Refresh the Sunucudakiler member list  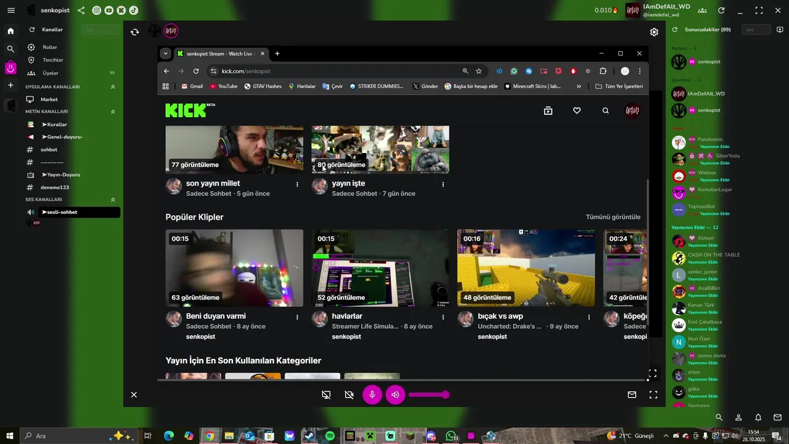pyautogui.click(x=675, y=30)
